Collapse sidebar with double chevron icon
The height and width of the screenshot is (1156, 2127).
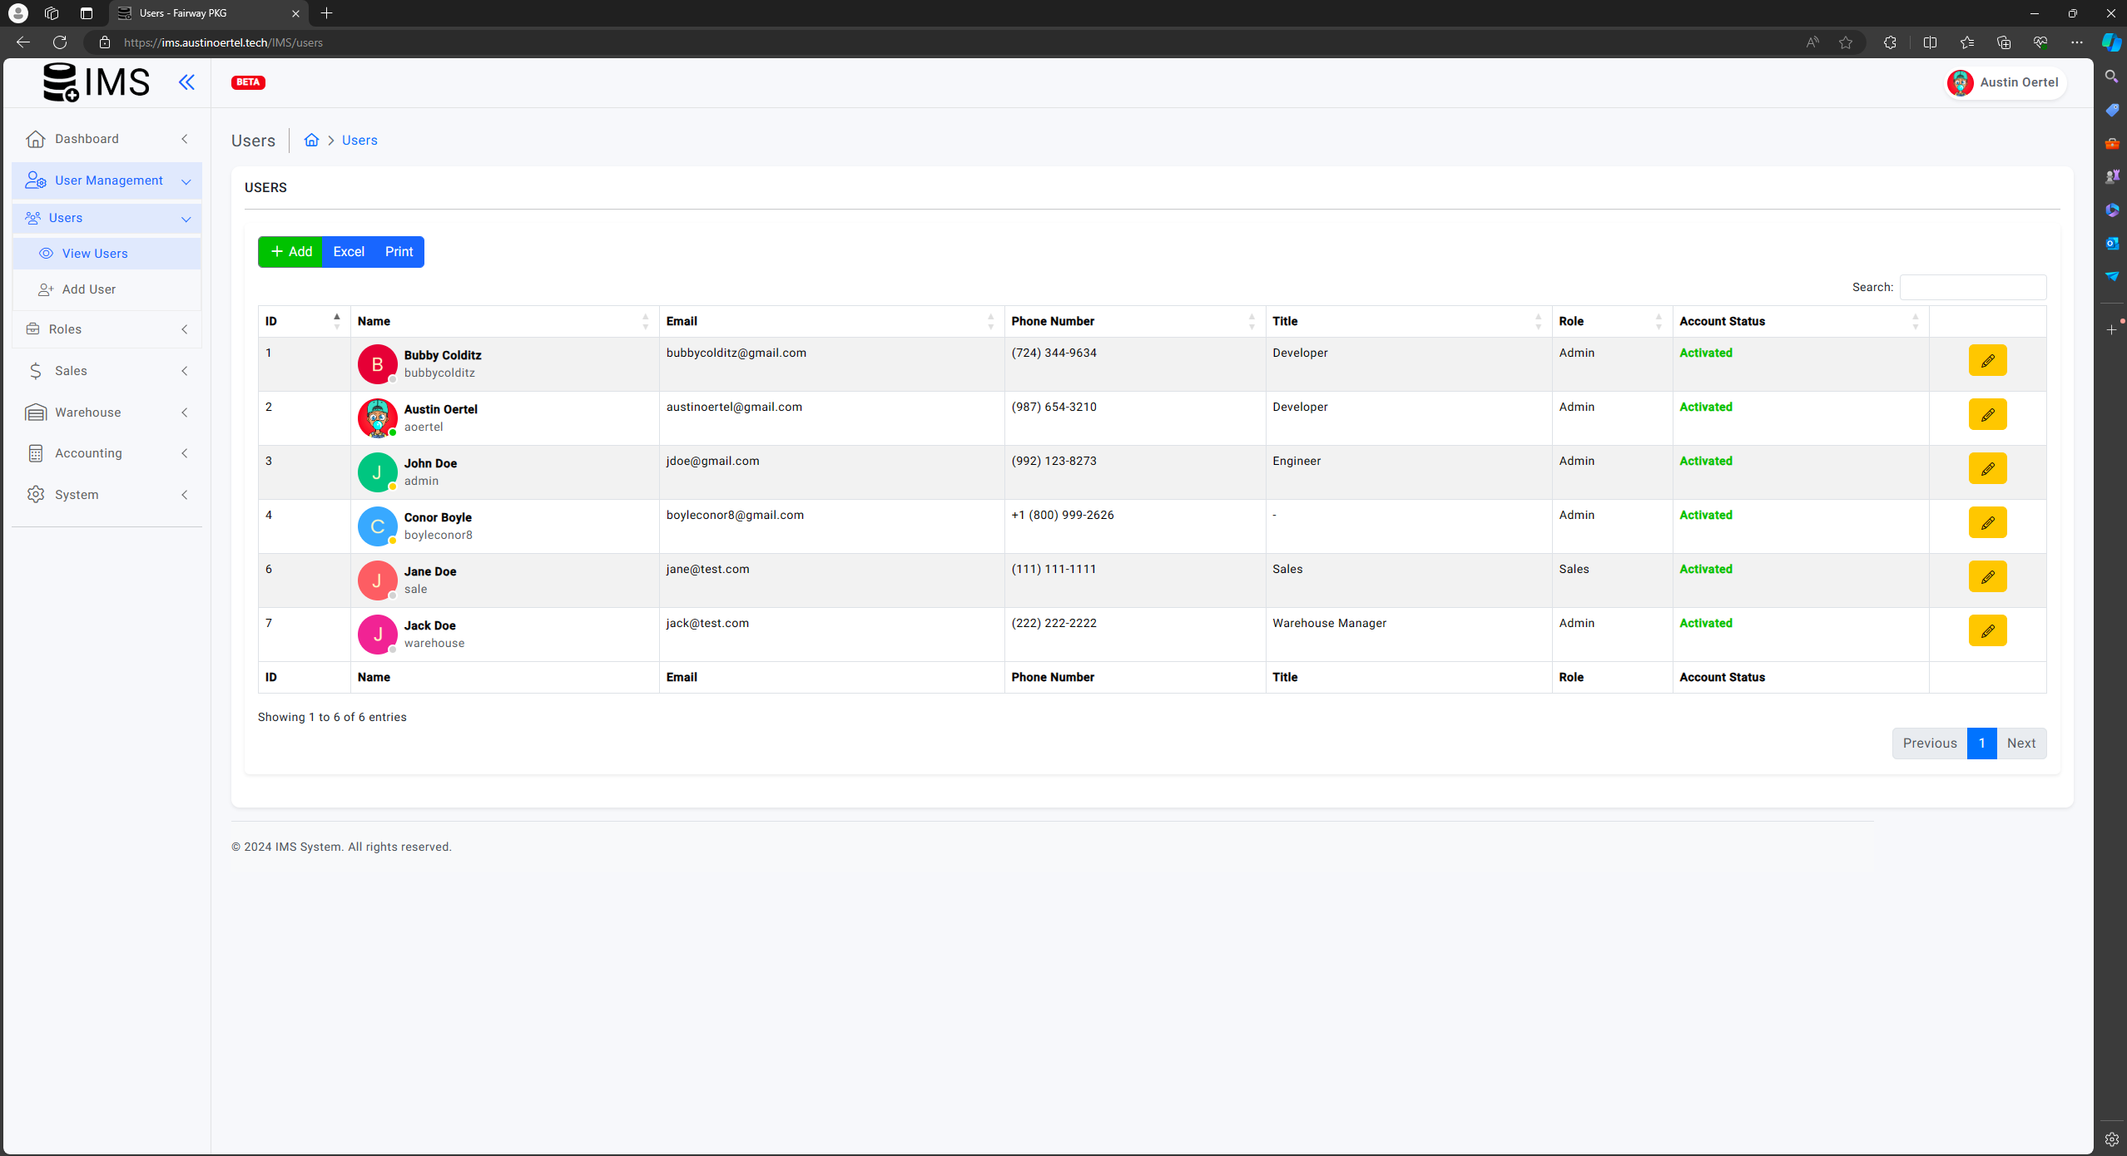point(186,82)
